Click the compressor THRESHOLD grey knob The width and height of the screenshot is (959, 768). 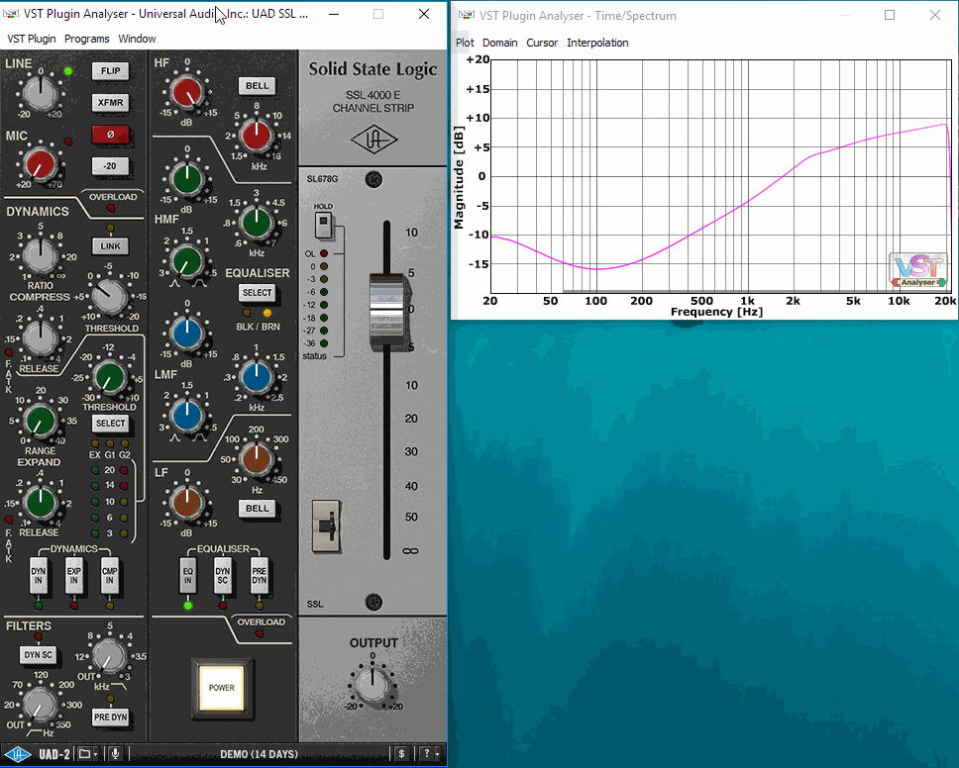pos(110,297)
